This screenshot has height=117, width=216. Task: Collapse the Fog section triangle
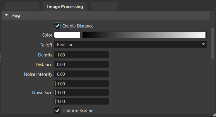6,16
